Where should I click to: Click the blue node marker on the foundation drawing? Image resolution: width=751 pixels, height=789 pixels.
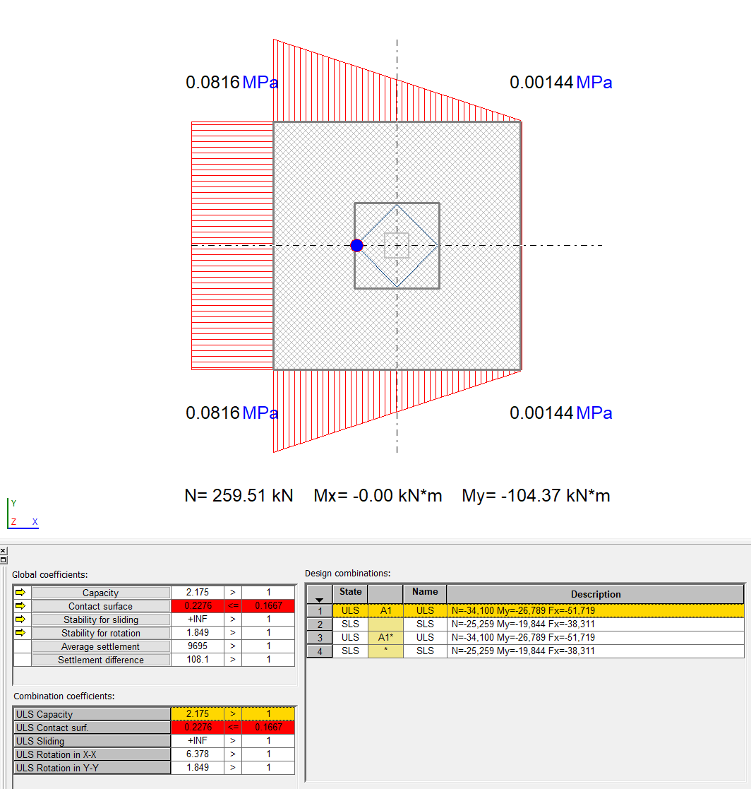click(356, 245)
